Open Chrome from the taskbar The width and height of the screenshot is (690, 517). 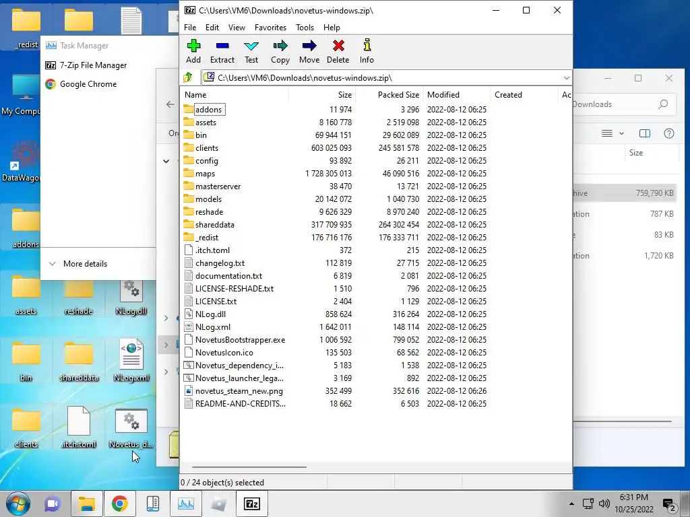[x=120, y=504]
